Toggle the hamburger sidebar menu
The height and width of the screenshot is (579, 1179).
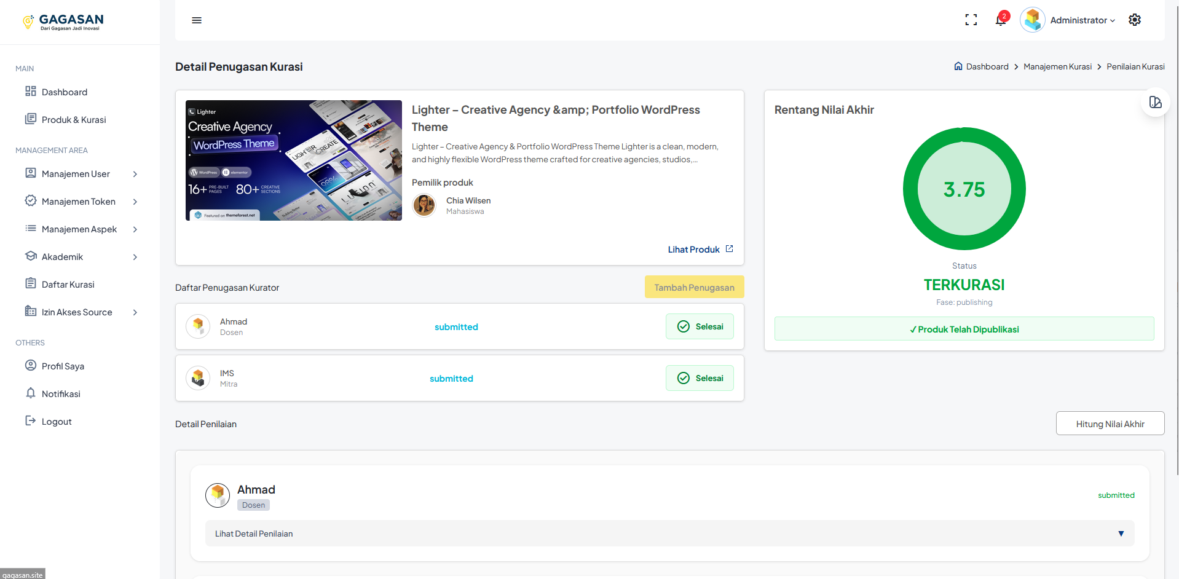coord(197,20)
